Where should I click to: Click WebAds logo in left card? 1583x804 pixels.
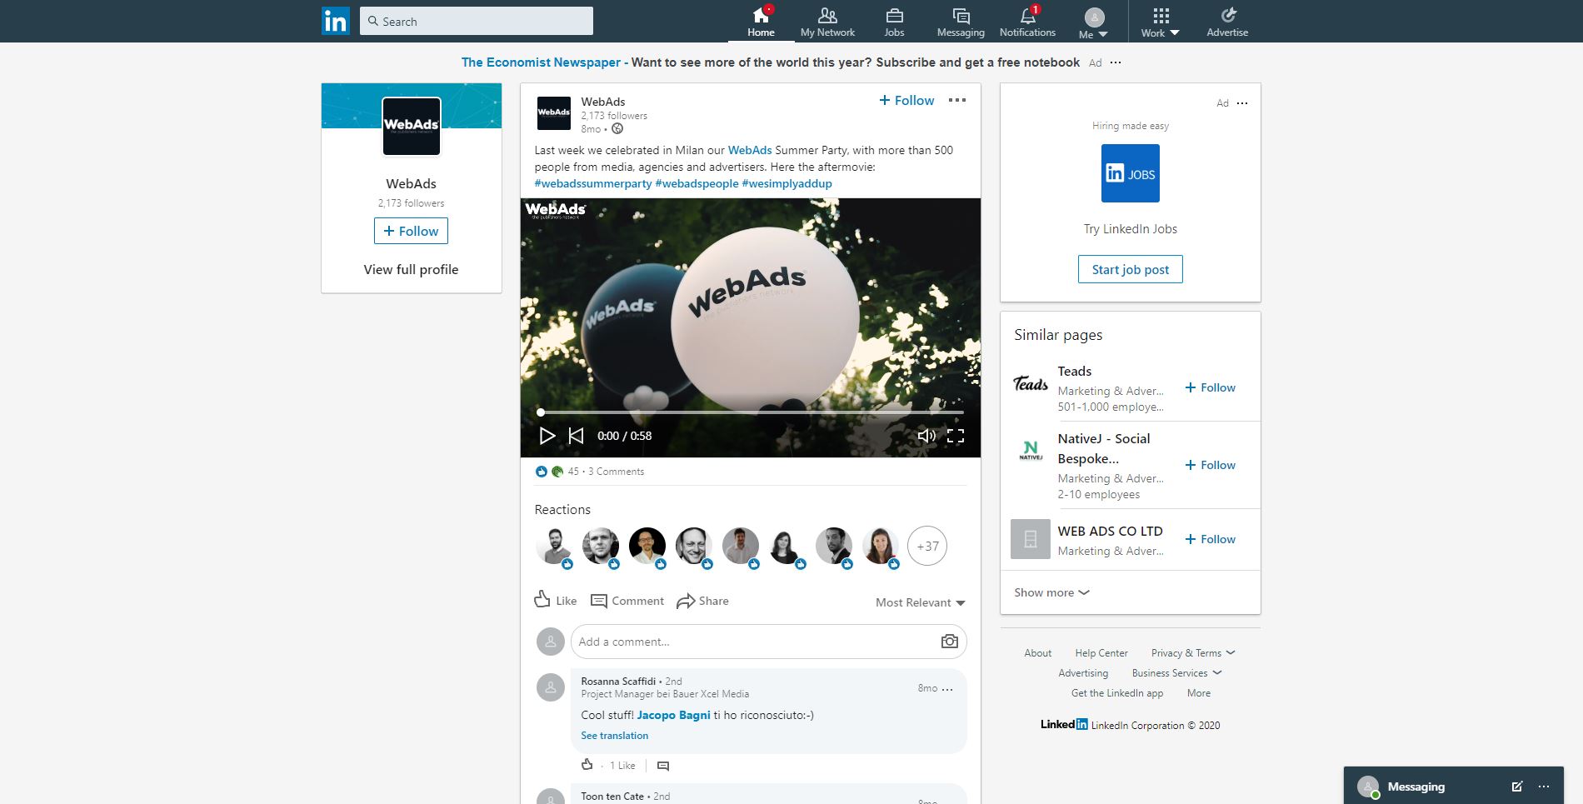pyautogui.click(x=412, y=126)
